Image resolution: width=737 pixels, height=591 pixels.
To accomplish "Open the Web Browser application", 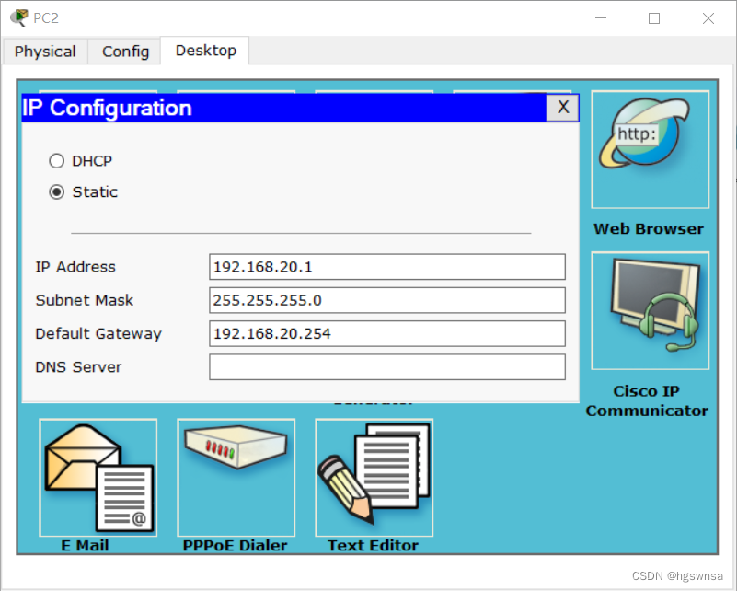I will click(650, 150).
